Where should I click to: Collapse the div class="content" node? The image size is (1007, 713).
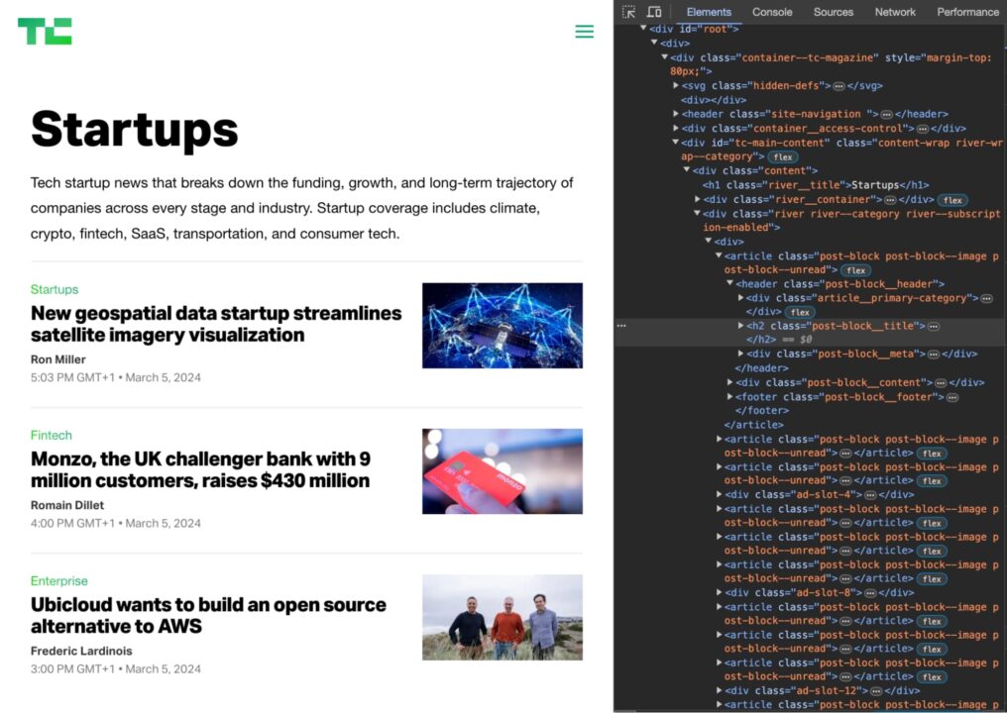687,170
